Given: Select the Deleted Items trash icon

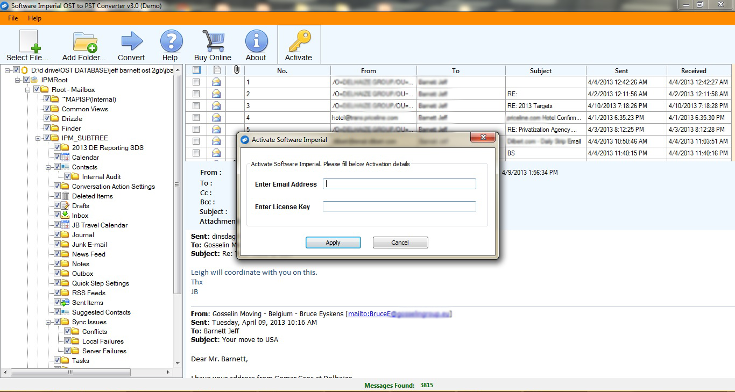Looking at the screenshot, I should (66, 196).
